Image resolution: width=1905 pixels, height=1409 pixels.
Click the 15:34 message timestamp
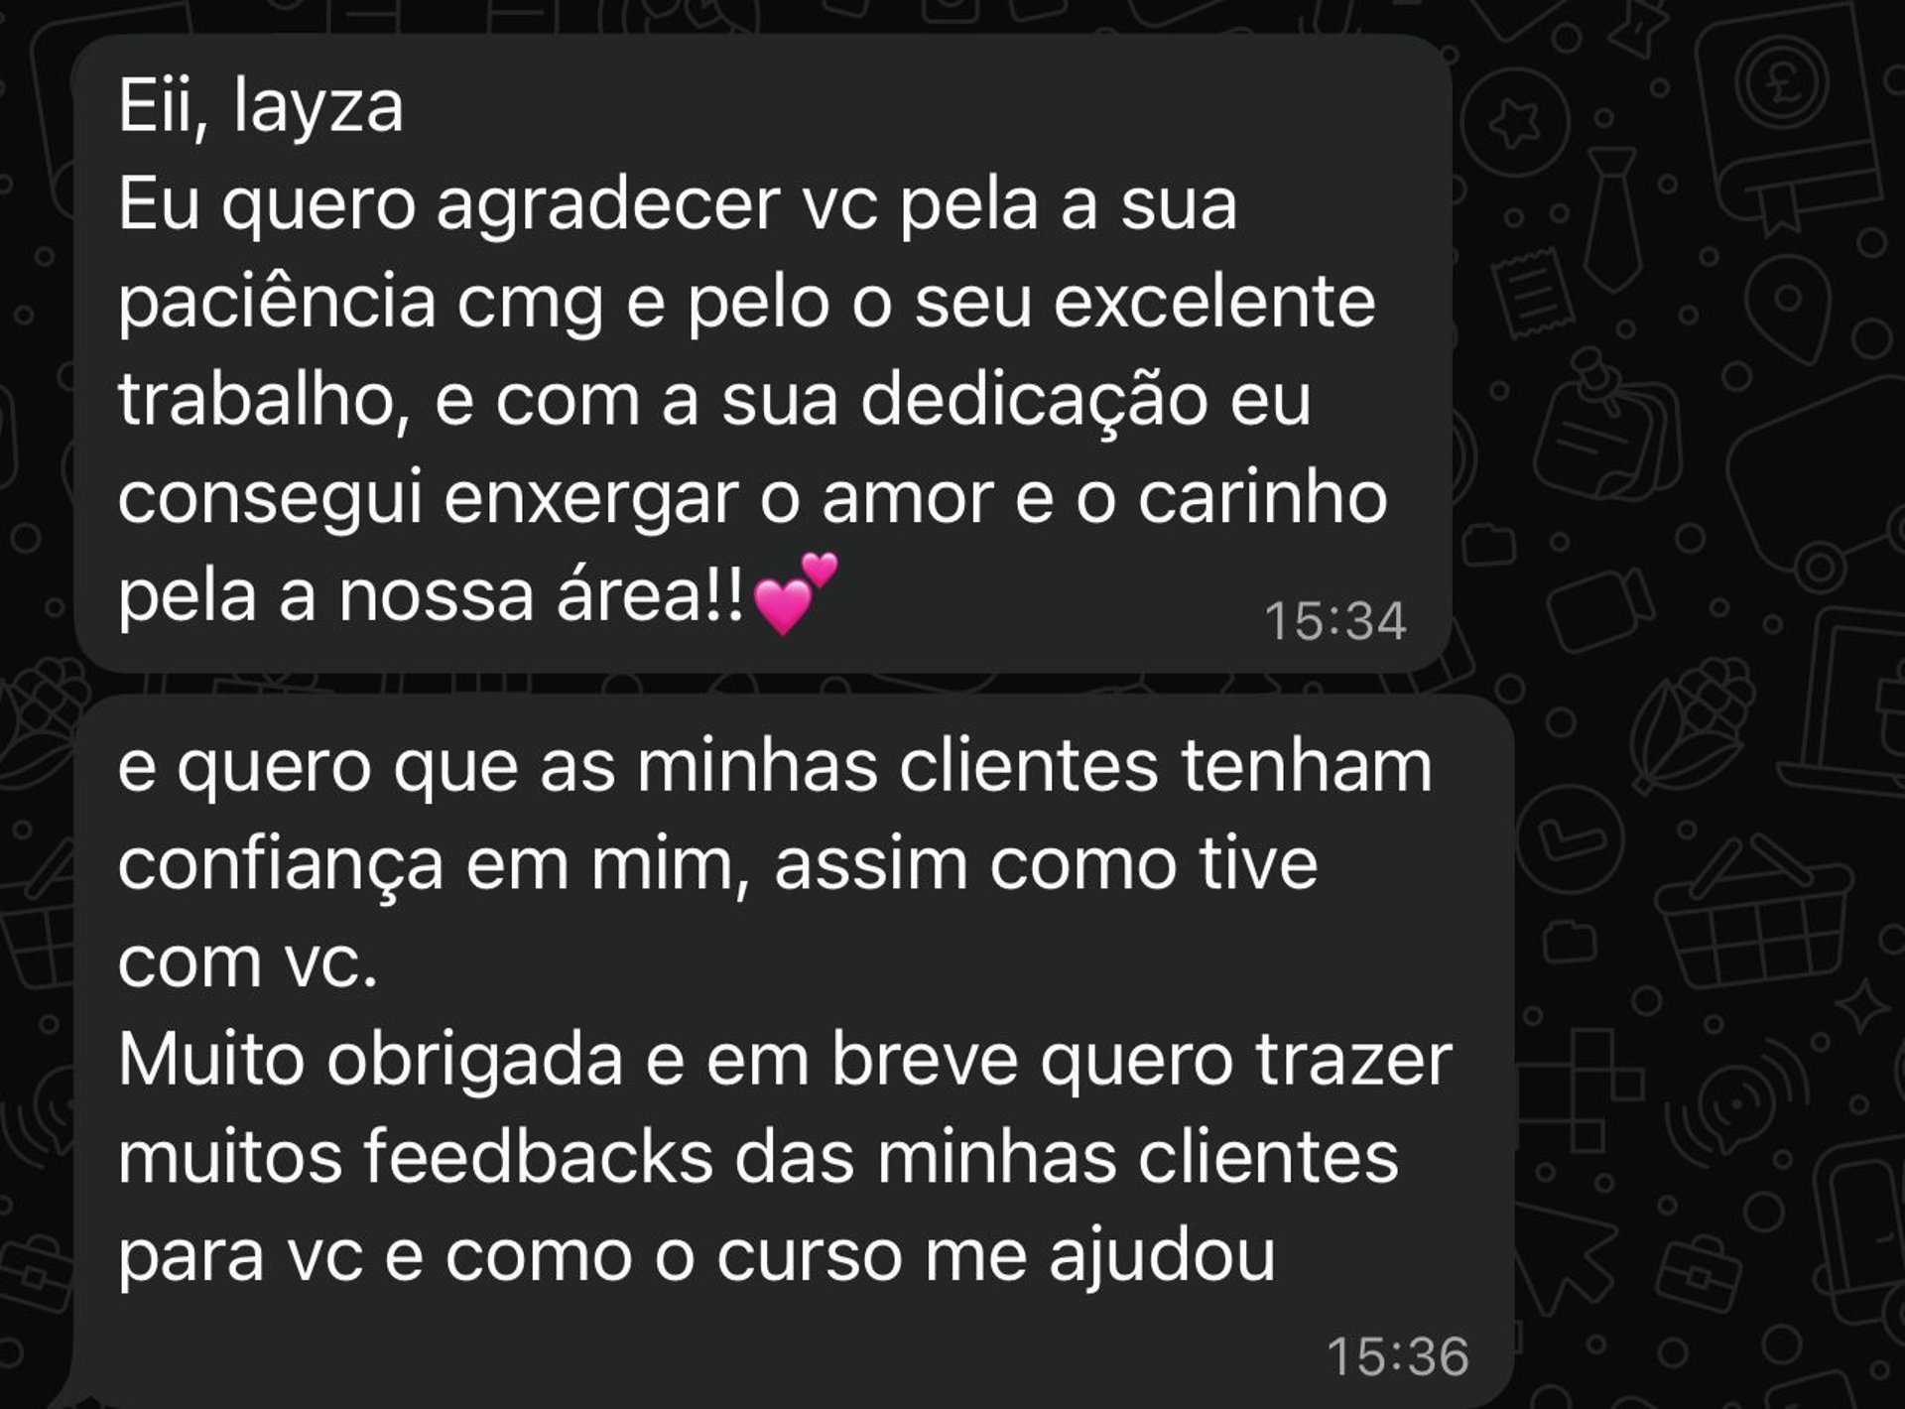1335,622
